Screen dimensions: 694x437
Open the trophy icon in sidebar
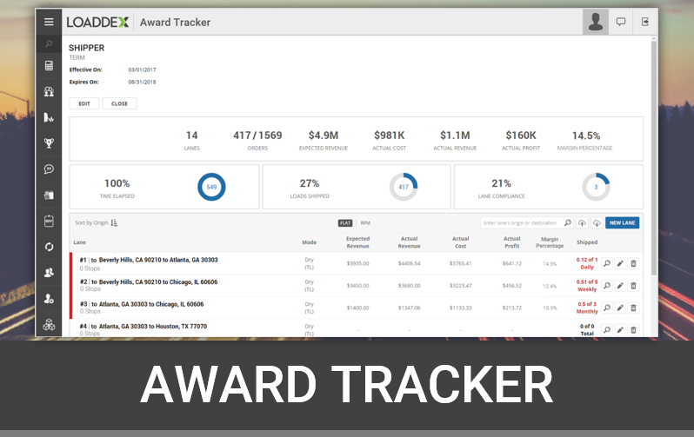(x=49, y=143)
